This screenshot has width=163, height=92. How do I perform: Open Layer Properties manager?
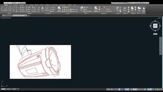point(59,9)
